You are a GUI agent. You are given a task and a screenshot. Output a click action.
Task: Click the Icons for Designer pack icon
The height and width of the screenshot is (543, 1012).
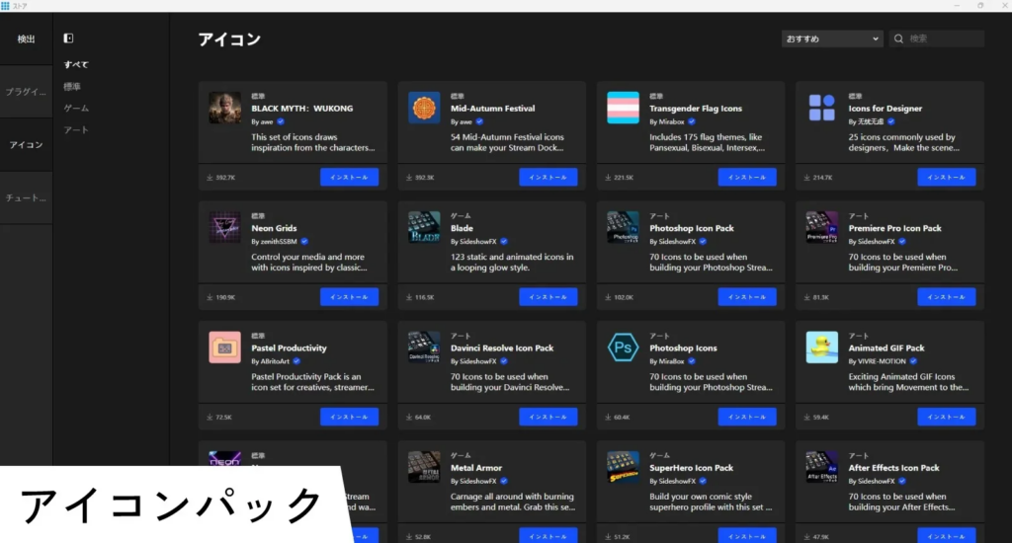pyautogui.click(x=822, y=108)
